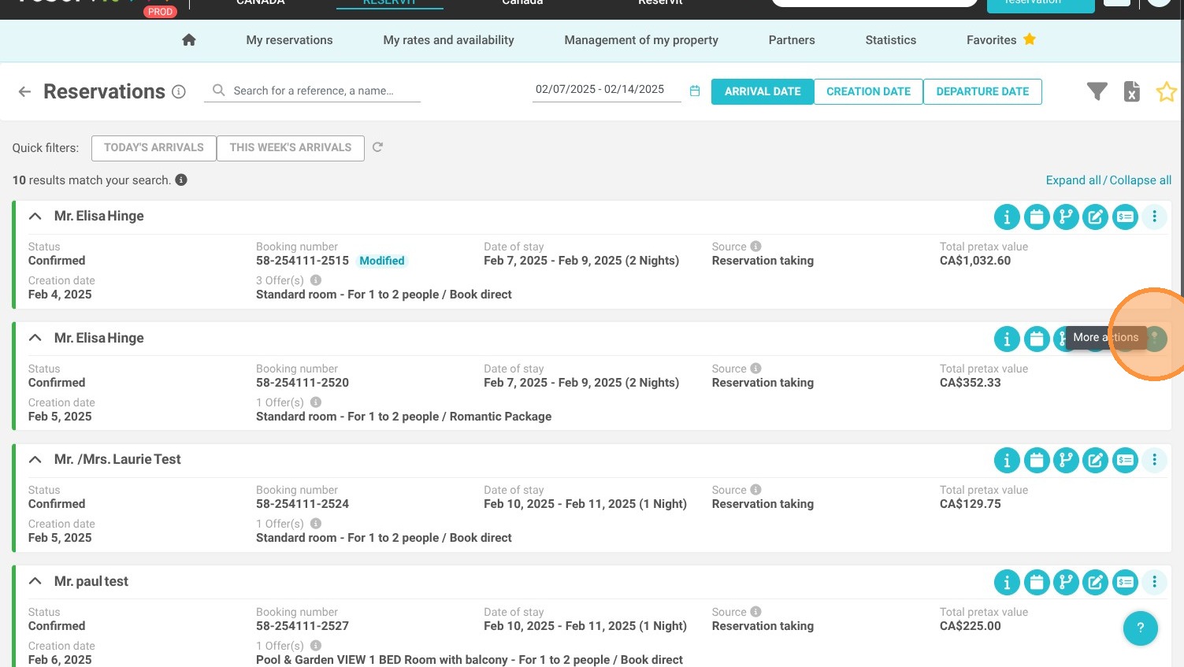
Task: Open payment icon for booking 58-254111-2515
Action: (1125, 217)
